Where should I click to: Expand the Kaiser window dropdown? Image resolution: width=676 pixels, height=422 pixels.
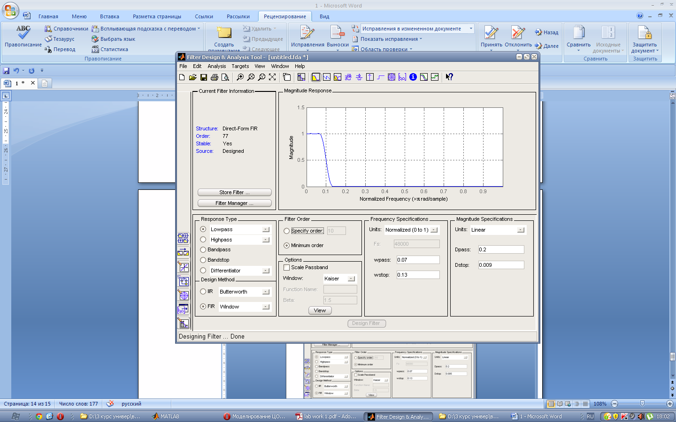click(351, 279)
